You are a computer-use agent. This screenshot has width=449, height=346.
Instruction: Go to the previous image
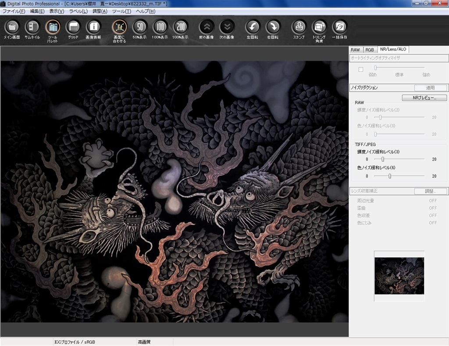(x=207, y=29)
